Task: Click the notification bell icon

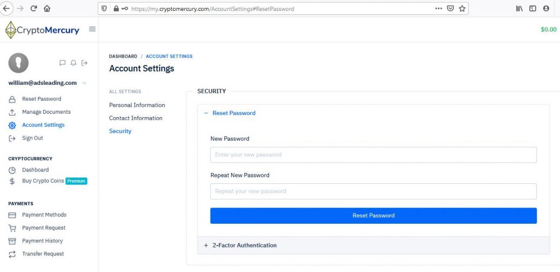Action: click(74, 63)
